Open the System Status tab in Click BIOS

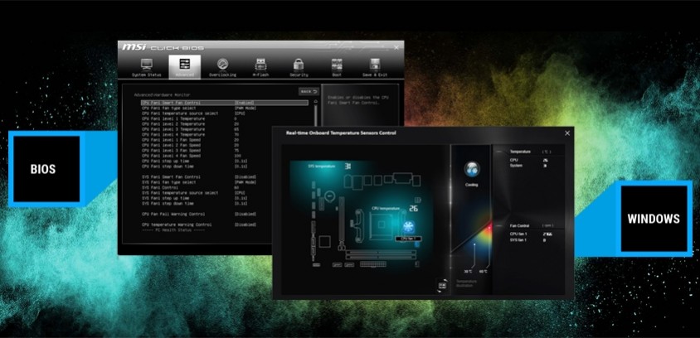147,67
